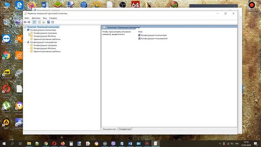Open the taskbar clock and date
This screenshot has height=147, width=261.
coord(246,144)
